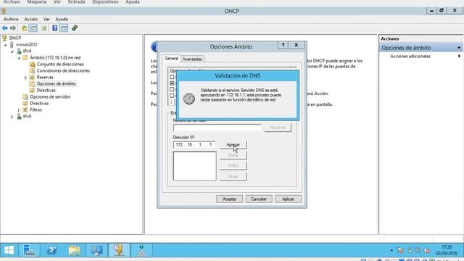Click the Agregar button
464x261 pixels.
point(233,144)
